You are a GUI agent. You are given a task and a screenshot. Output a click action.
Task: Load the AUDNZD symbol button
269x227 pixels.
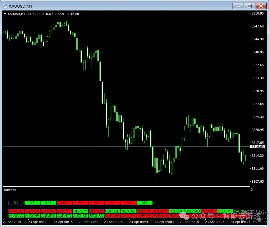(x=64, y=216)
